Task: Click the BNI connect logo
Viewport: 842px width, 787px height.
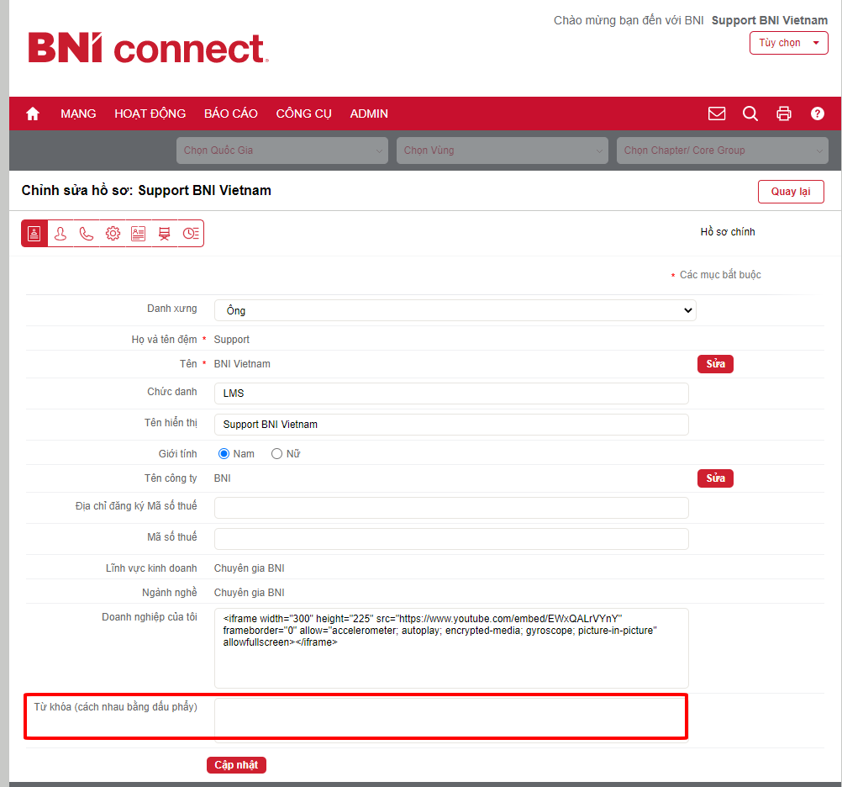Action: point(148,49)
